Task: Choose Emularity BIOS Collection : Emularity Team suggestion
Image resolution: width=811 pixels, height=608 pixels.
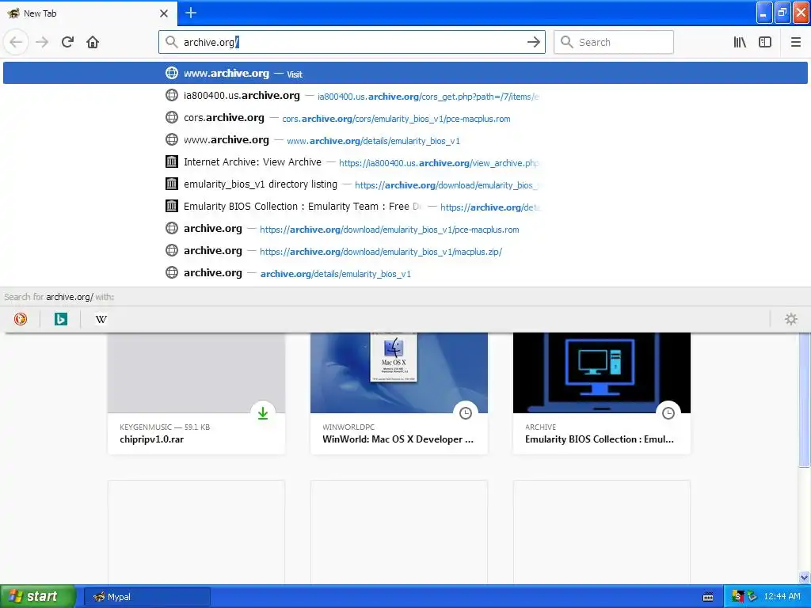Action: (405, 207)
